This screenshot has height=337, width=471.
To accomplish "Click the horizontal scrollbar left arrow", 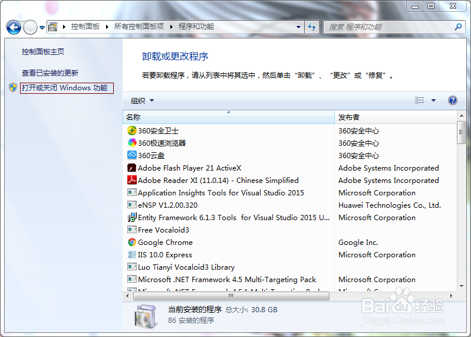I will click(127, 296).
